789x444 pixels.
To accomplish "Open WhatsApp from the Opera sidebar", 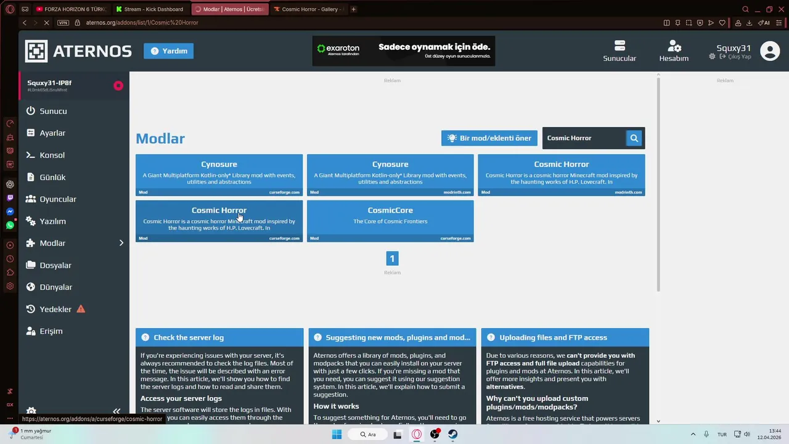I will pos(10,225).
